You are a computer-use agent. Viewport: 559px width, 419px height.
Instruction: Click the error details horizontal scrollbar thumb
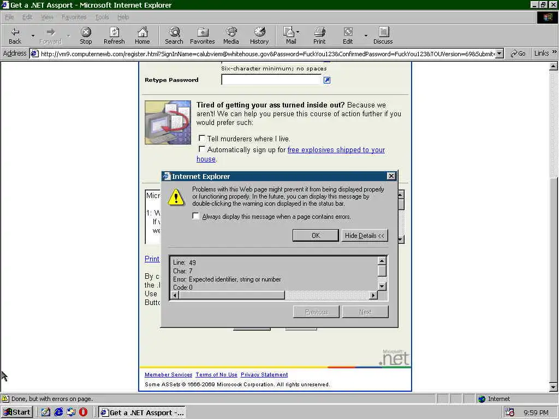231,295
